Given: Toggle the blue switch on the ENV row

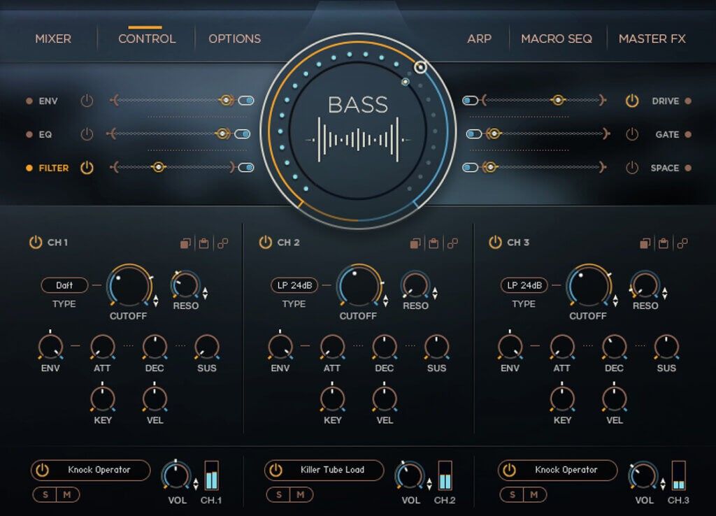Looking at the screenshot, I should tap(245, 101).
